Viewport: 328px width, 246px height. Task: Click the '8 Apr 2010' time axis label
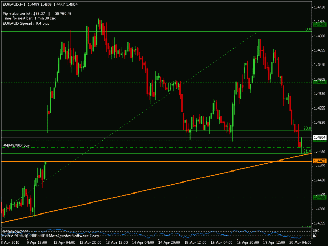10,242
